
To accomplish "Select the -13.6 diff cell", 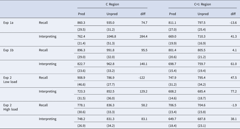I will point(232,23).
